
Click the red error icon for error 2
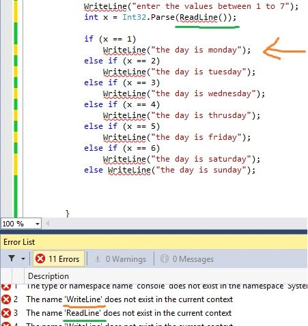click(x=6, y=299)
